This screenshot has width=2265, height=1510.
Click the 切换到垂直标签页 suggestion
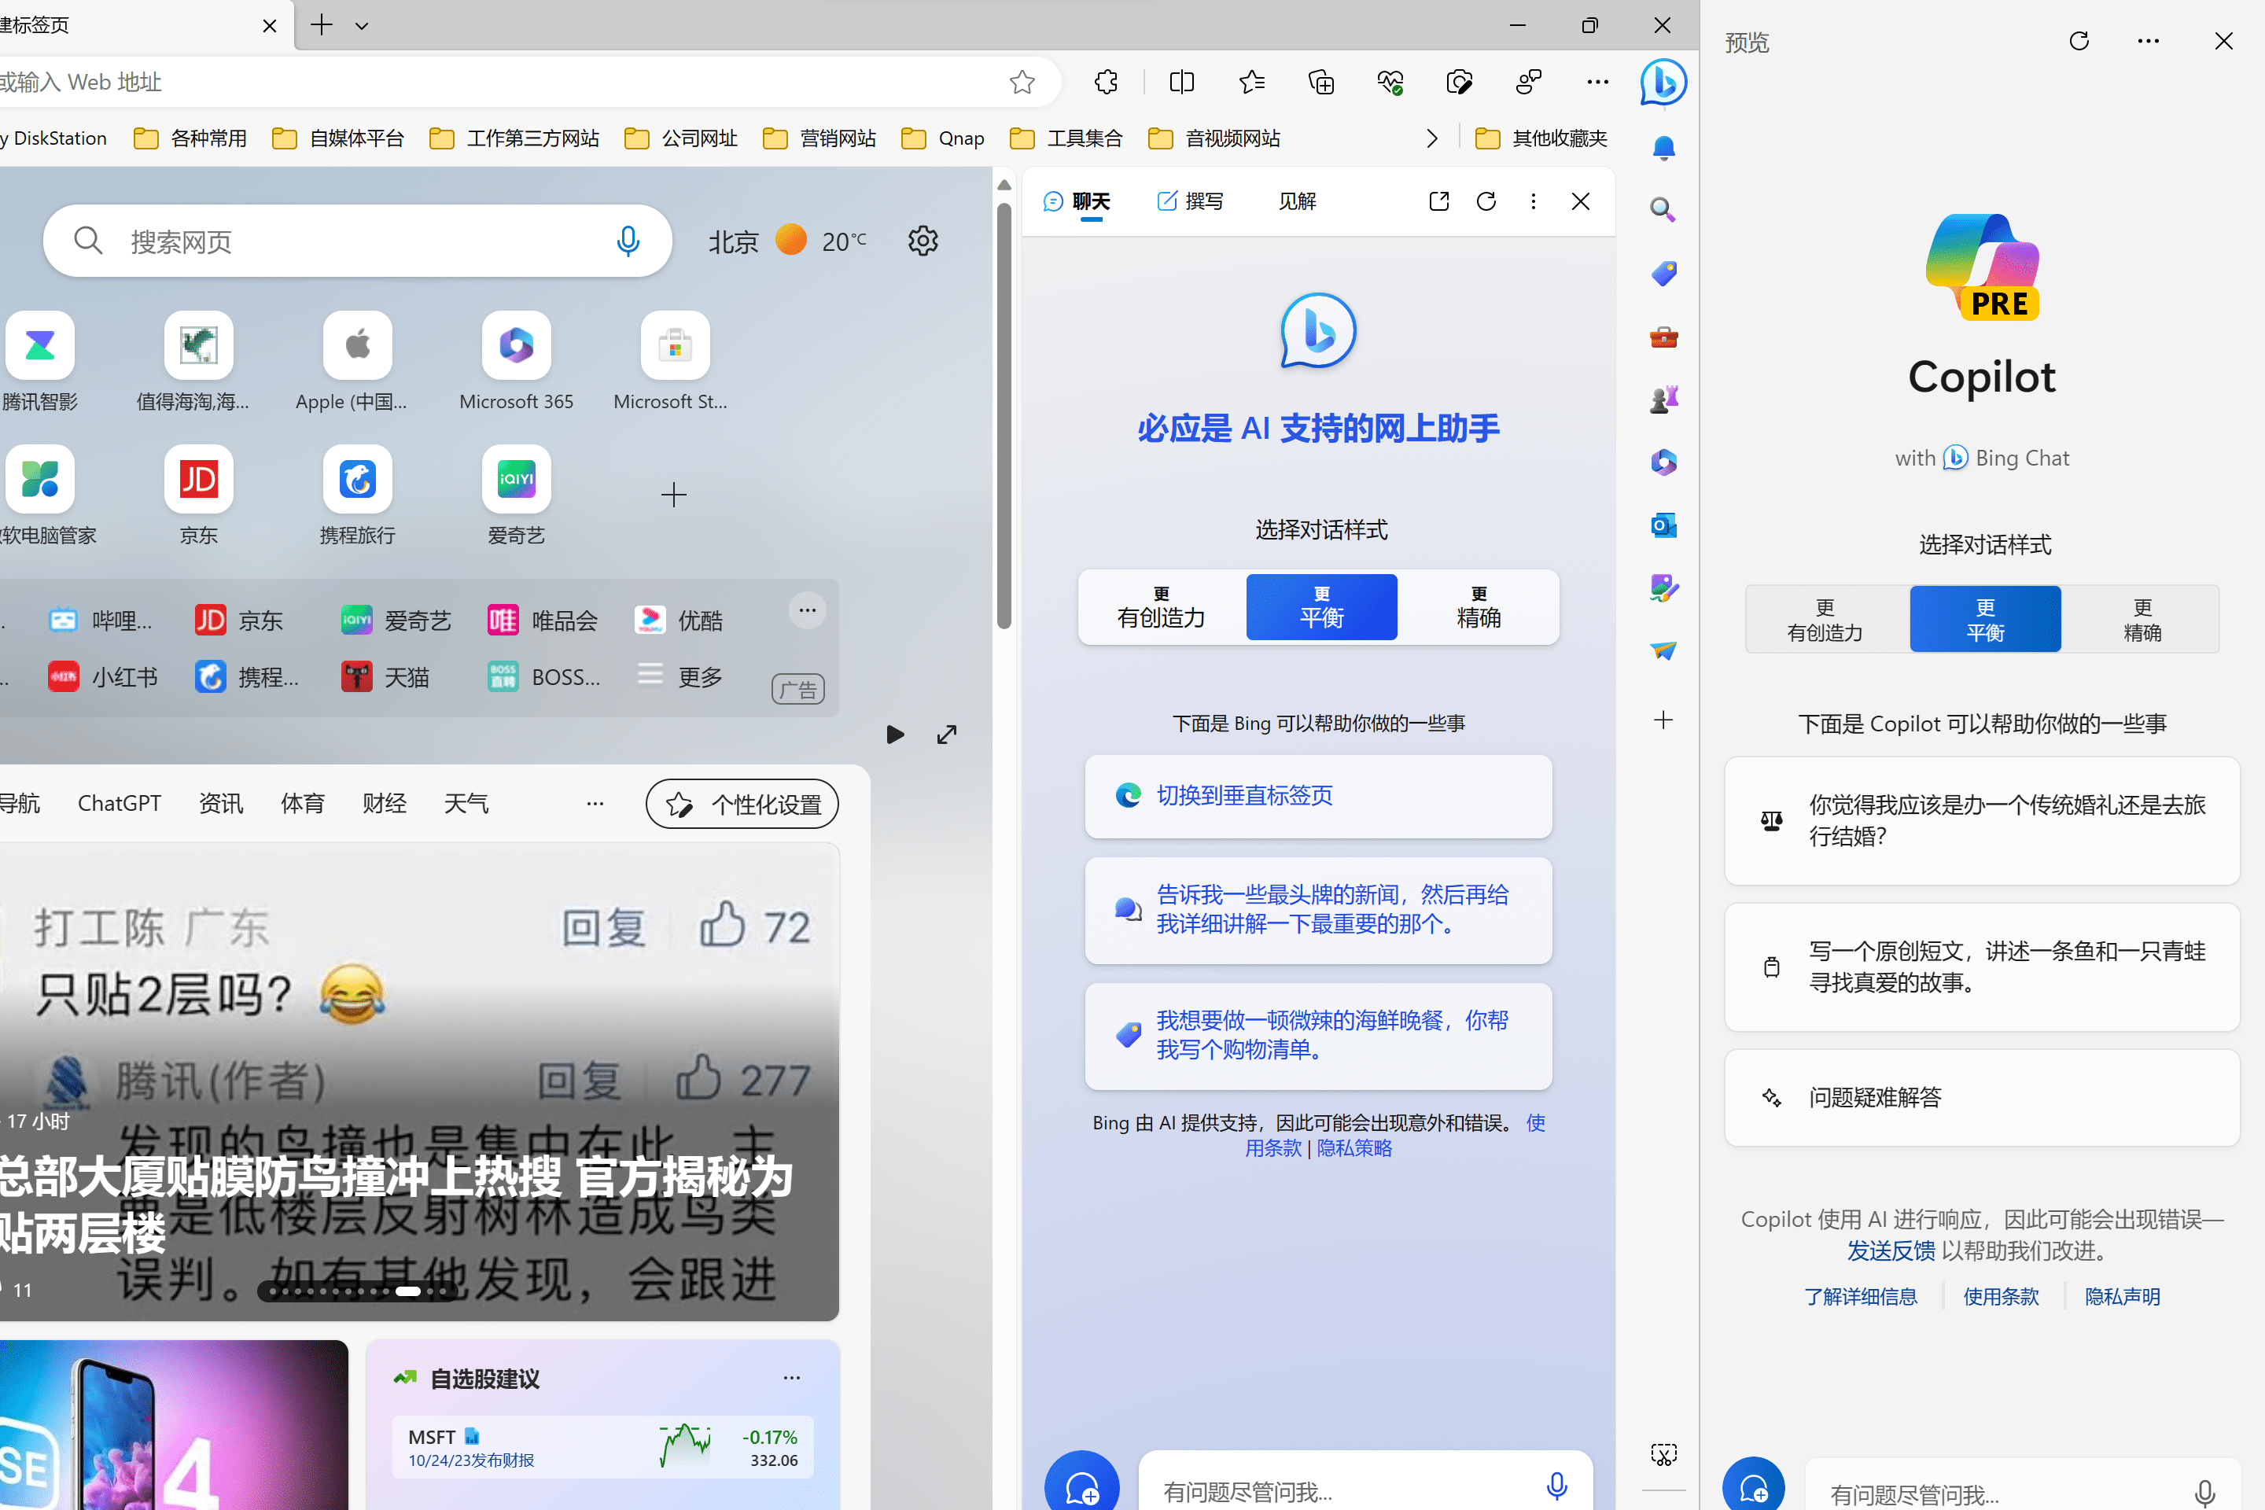coord(1318,797)
